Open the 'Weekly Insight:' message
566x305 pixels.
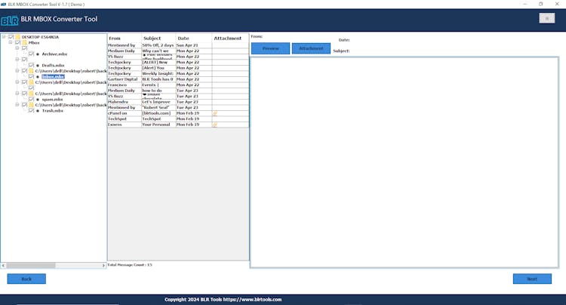[158, 74]
